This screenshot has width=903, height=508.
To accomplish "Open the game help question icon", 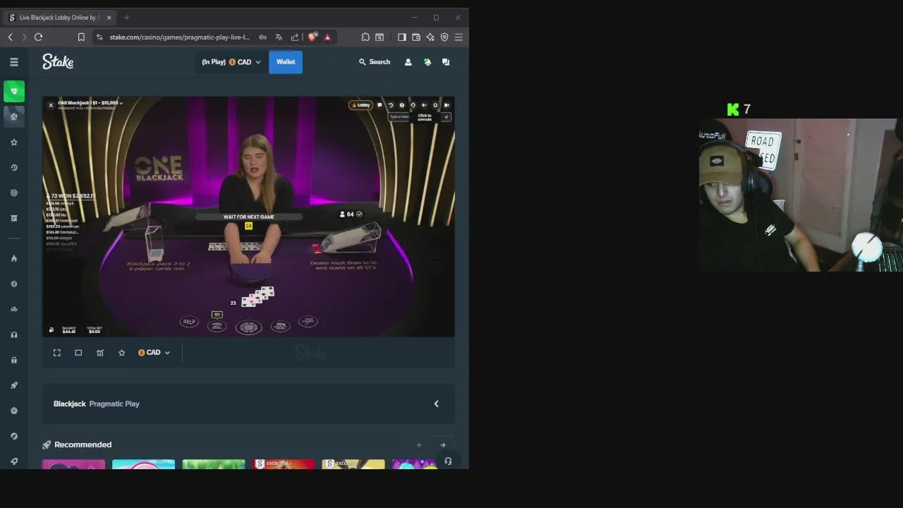I will pyautogui.click(x=402, y=105).
